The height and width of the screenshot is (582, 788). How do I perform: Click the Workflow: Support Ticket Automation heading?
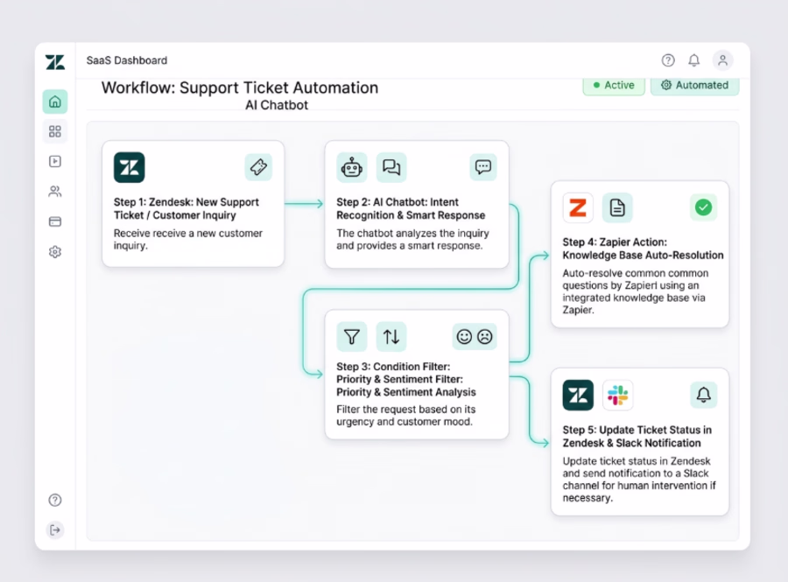(240, 88)
